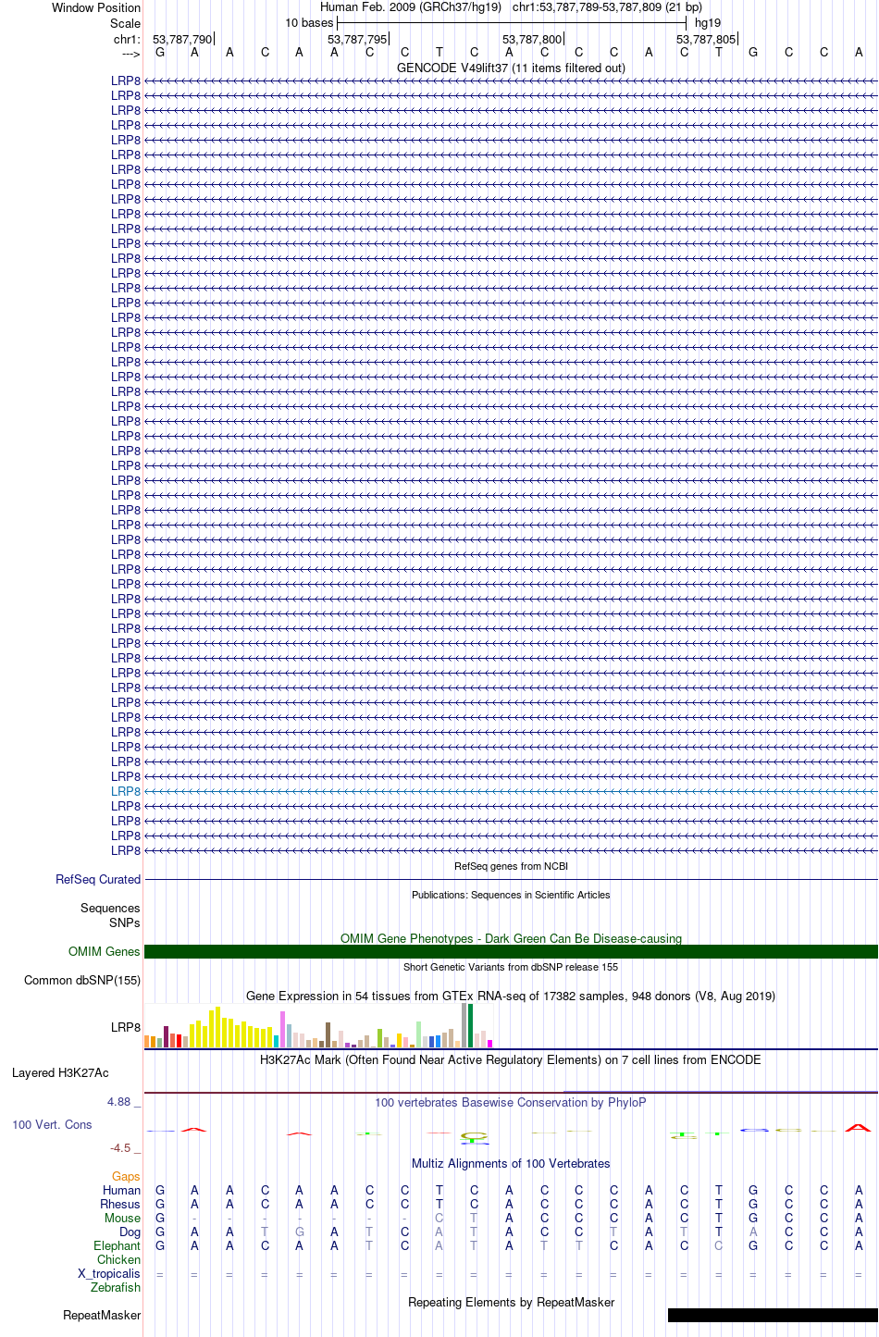Select the Elephant alignment row label
The image size is (879, 1337).
pos(118,1245)
